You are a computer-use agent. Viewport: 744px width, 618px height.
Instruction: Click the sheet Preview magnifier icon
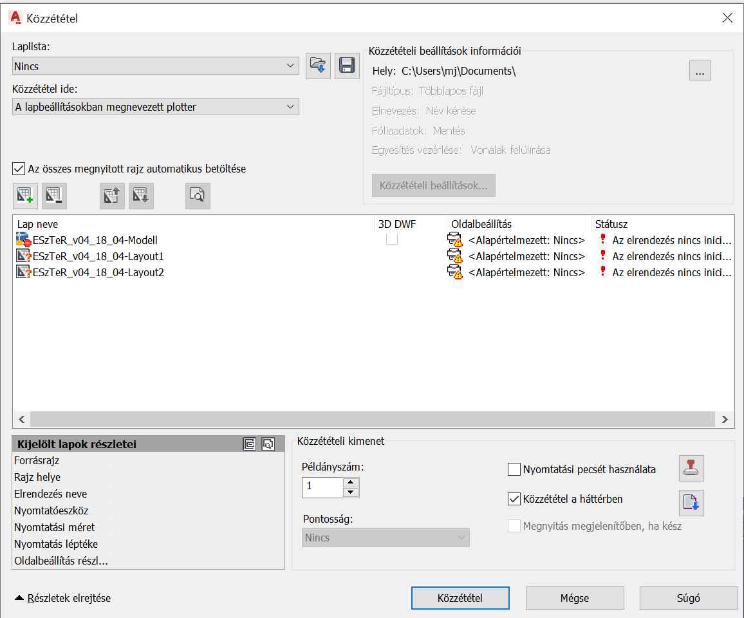(x=198, y=196)
